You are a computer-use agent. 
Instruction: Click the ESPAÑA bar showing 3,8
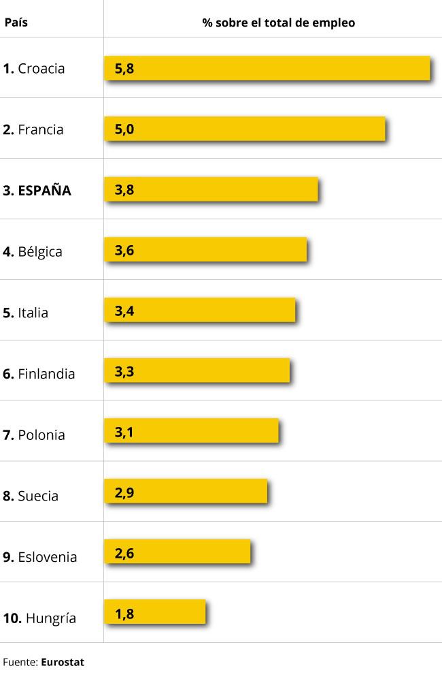tap(211, 189)
